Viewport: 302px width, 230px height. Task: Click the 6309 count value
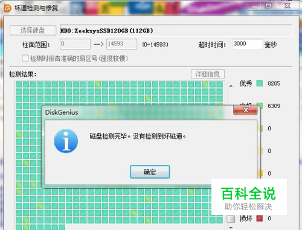[274, 106]
